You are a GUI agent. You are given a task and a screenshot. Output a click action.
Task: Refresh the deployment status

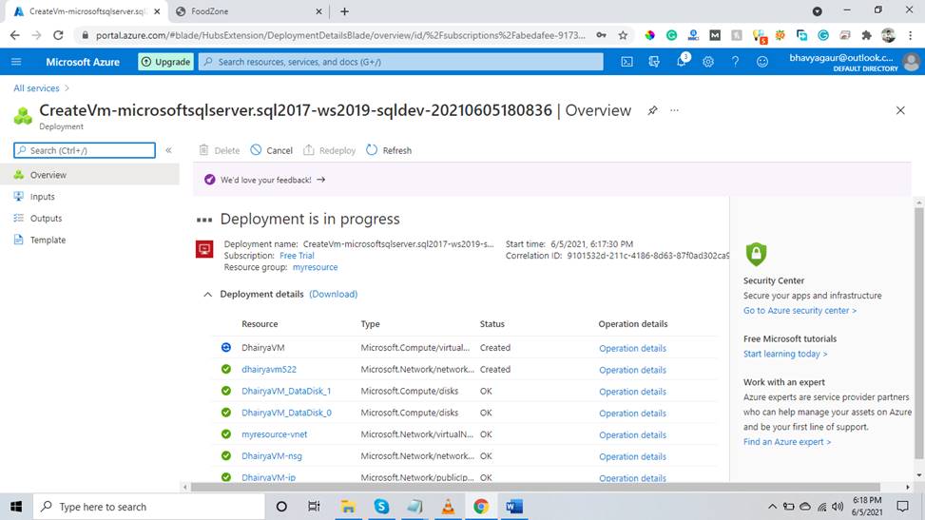point(388,150)
